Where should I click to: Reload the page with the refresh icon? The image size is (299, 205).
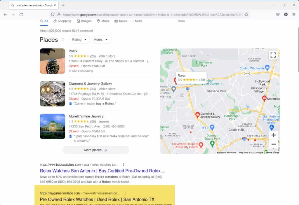pyautogui.click(x=21, y=15)
